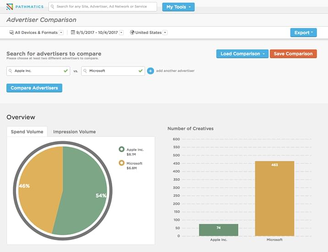This screenshot has height=252, width=328.
Task: Click the devices icon beside All Devices & Formats
Action: pos(12,33)
